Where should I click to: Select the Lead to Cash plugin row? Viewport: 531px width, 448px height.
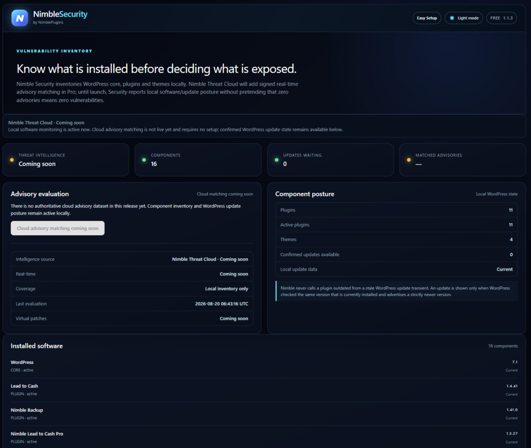[x=264, y=390]
